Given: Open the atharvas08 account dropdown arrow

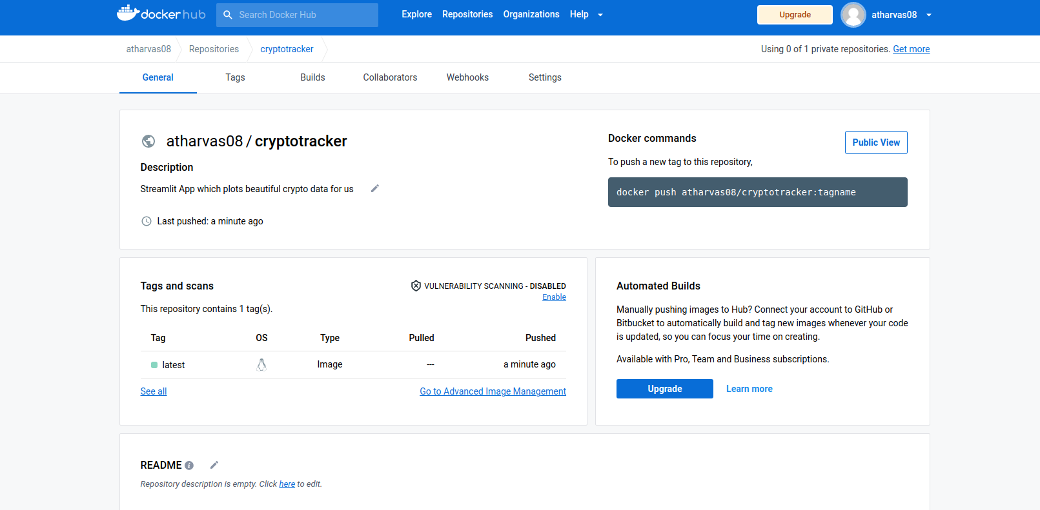Looking at the screenshot, I should (929, 15).
